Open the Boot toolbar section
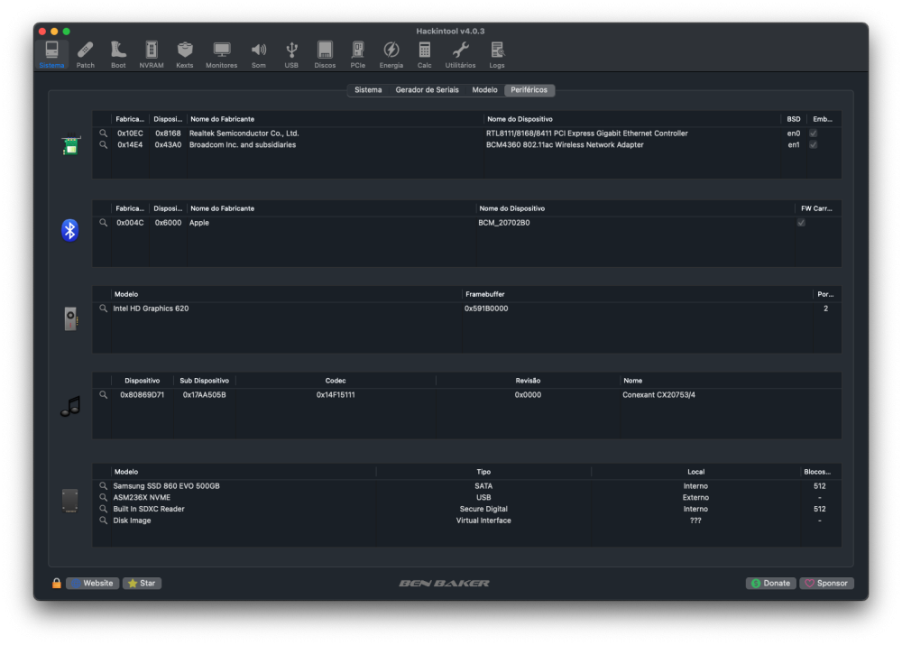The width and height of the screenshot is (902, 645). tap(118, 55)
